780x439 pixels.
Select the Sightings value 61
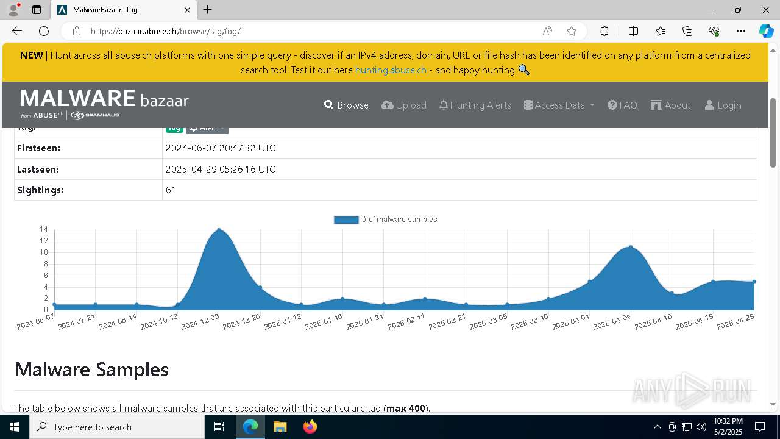click(x=171, y=190)
